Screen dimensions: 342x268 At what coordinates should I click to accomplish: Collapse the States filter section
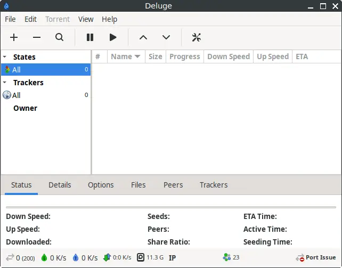click(x=5, y=57)
